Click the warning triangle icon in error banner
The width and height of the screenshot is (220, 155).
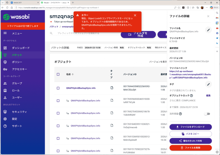(78, 15)
